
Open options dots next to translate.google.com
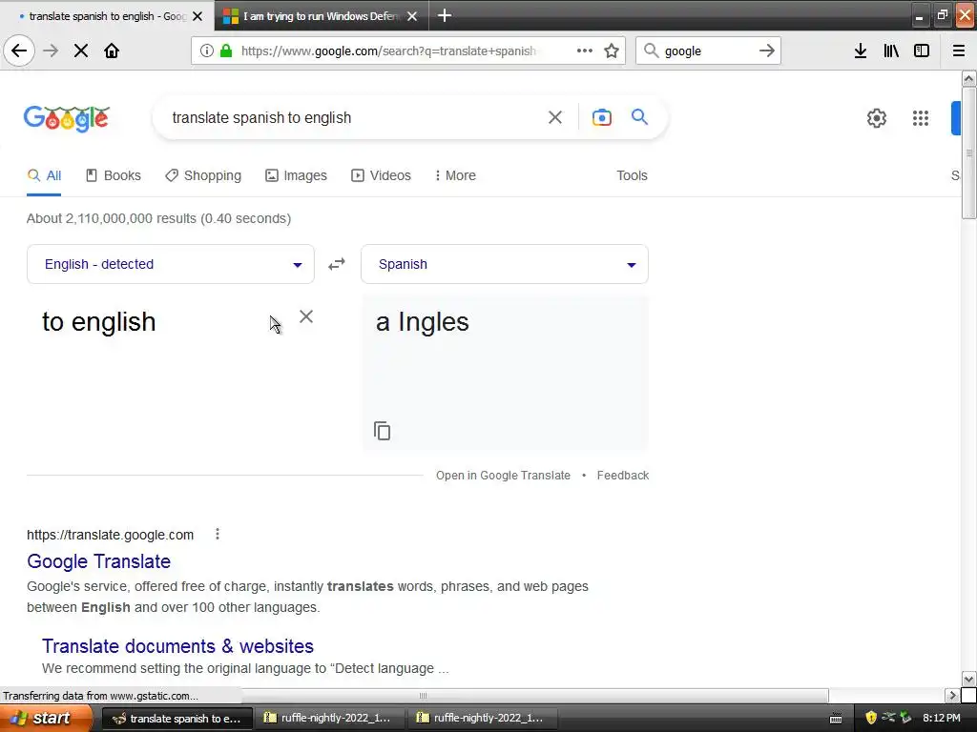pyautogui.click(x=217, y=534)
